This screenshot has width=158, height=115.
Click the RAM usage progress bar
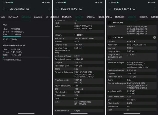[x=26, y=37]
